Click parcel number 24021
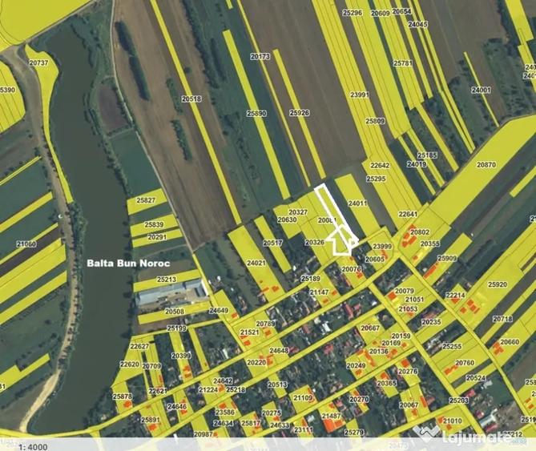 [x=256, y=263]
